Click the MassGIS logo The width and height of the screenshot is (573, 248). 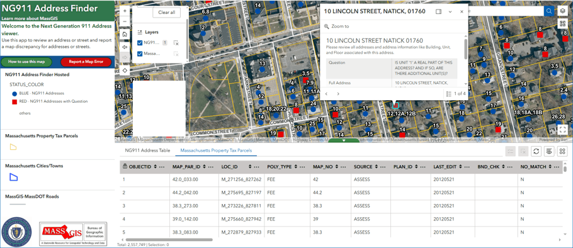click(x=74, y=233)
